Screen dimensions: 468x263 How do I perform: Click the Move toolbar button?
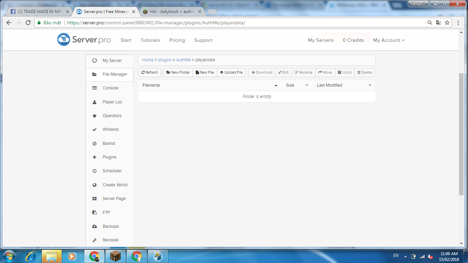(325, 73)
